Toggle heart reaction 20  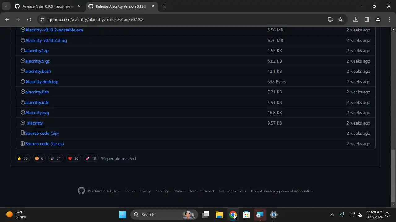(x=73, y=158)
